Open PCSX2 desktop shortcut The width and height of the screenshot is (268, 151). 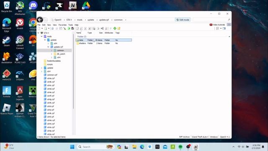click(x=20, y=58)
